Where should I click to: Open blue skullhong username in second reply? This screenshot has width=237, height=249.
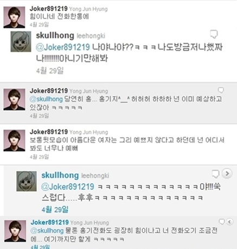tap(60, 175)
